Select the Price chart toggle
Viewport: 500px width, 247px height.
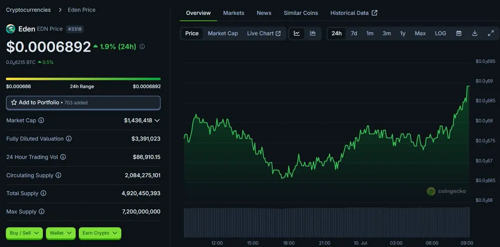coord(192,33)
